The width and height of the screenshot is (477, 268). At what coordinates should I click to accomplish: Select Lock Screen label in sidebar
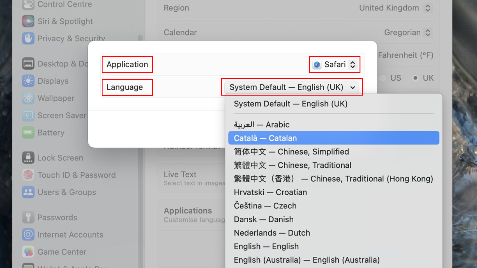[x=60, y=158]
